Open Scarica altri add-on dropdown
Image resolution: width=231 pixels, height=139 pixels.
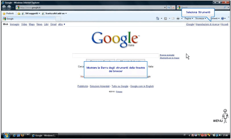pos(54,13)
